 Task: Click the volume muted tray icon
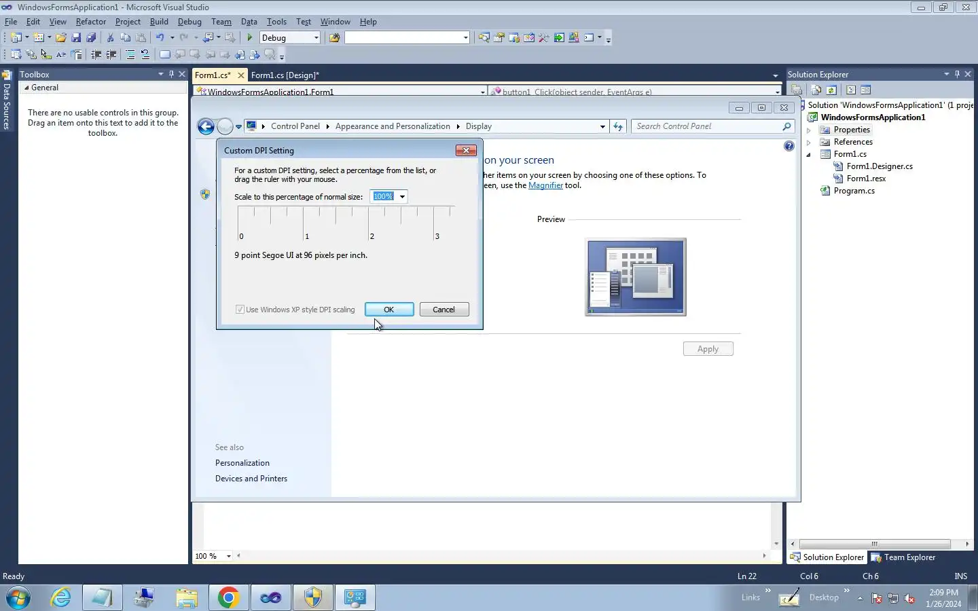[x=910, y=599]
